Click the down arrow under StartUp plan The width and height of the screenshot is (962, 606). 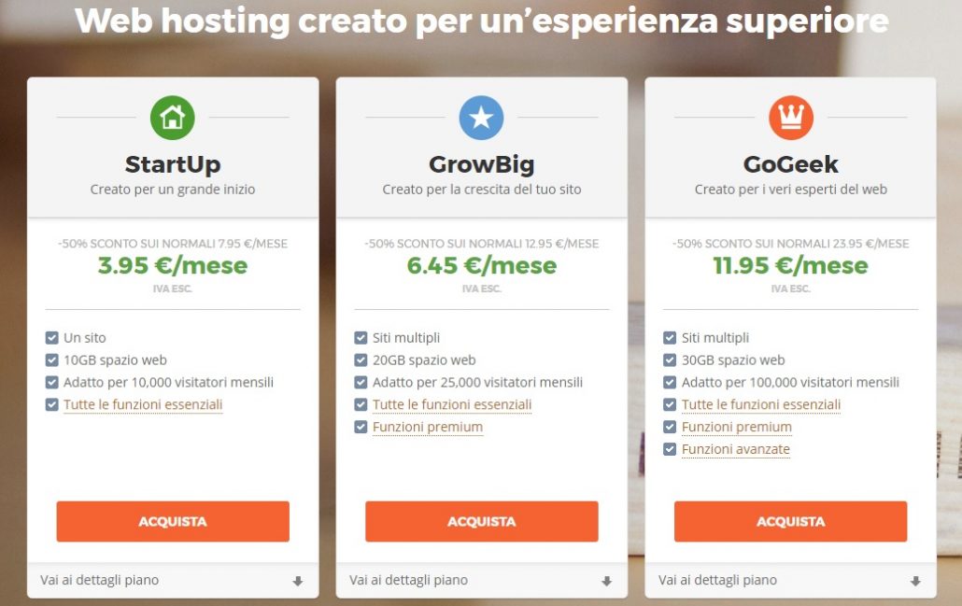(x=298, y=581)
